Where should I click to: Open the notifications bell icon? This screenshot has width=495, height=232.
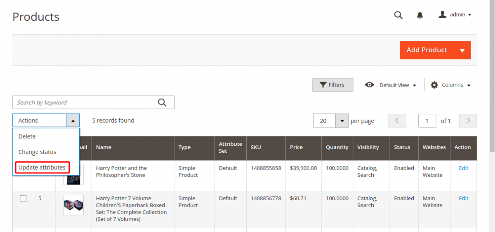pos(420,15)
